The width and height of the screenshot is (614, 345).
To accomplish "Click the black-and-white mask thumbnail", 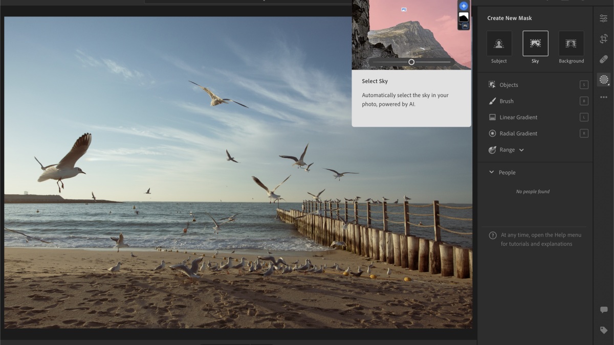I will pyautogui.click(x=464, y=17).
